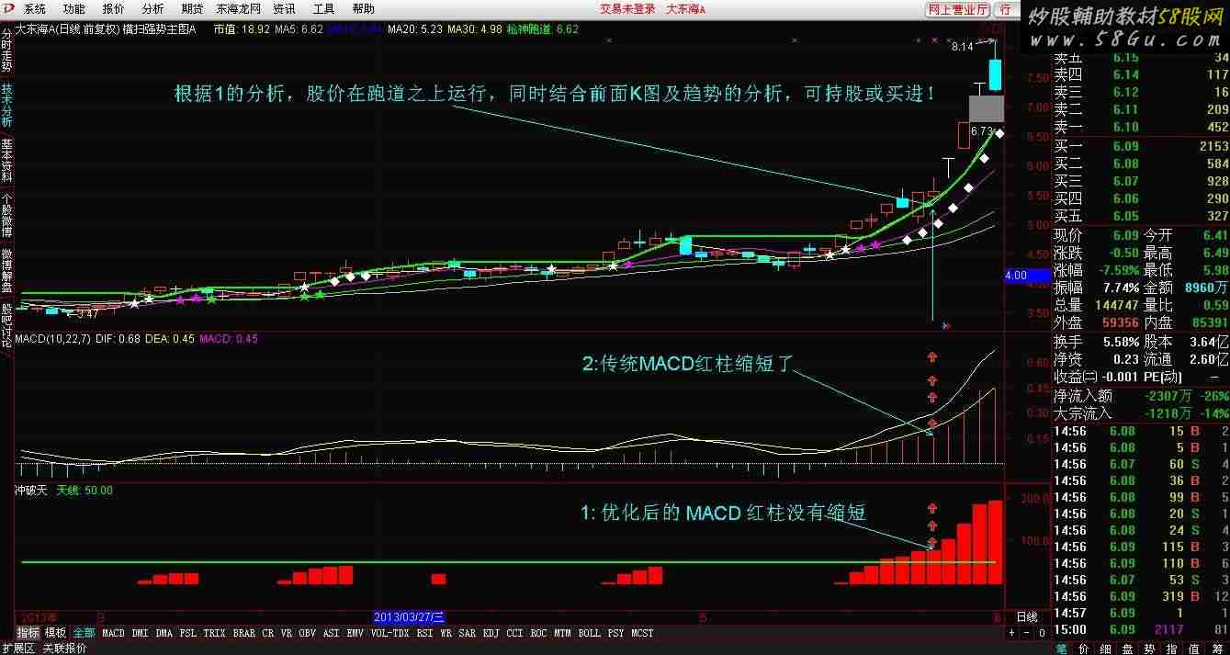Image resolution: width=1230 pixels, height=655 pixels.
Task: Choose the EMV indicator
Action: tap(355, 633)
